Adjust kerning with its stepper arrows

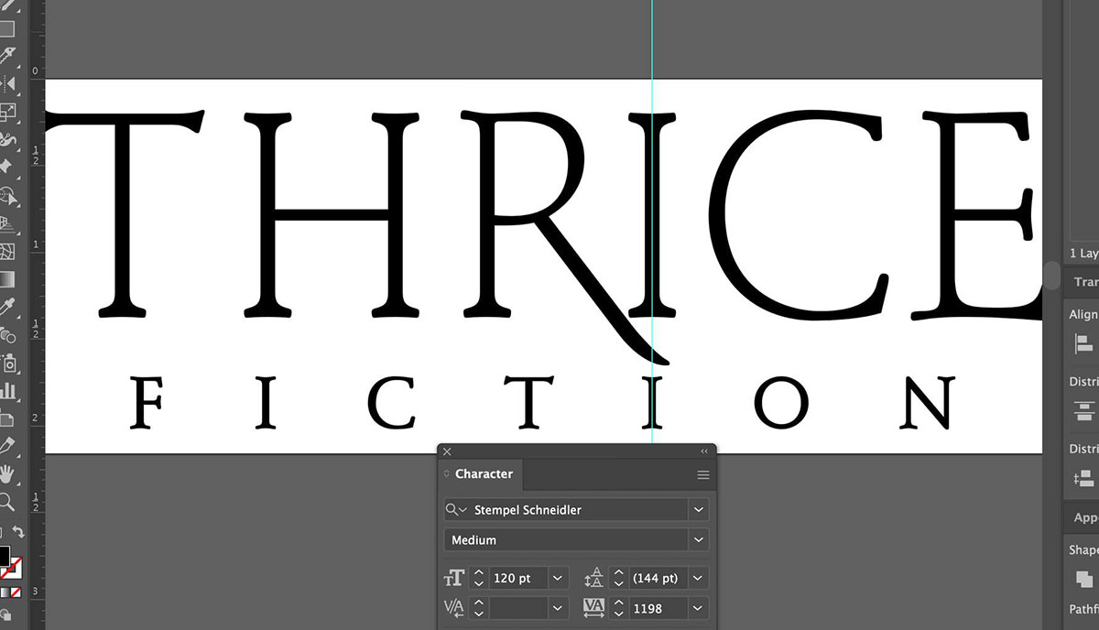[x=479, y=608]
